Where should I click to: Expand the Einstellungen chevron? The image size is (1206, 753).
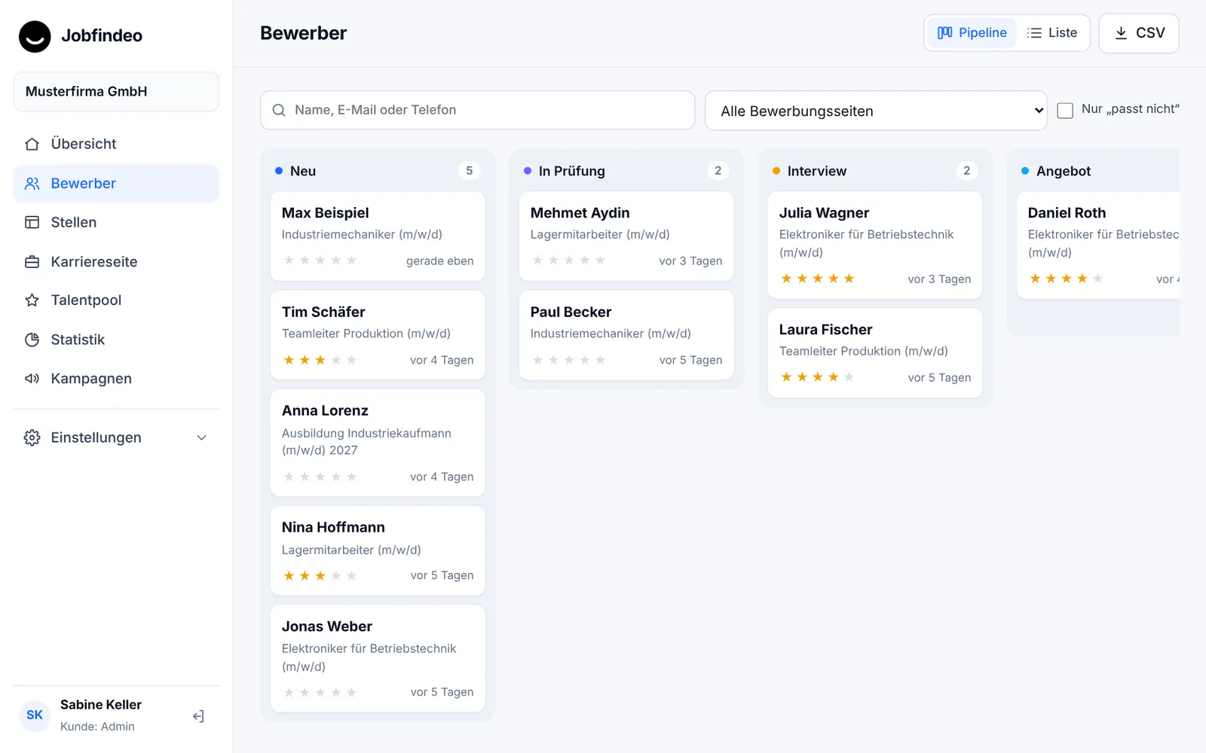(201, 437)
